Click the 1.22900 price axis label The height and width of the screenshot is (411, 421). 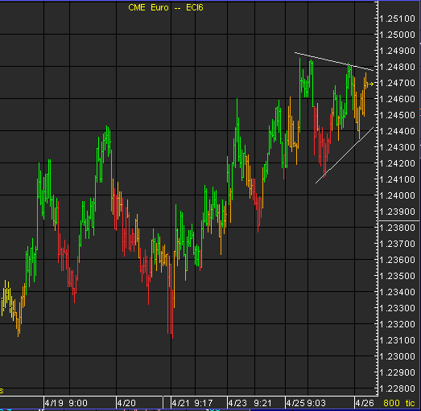398,373
